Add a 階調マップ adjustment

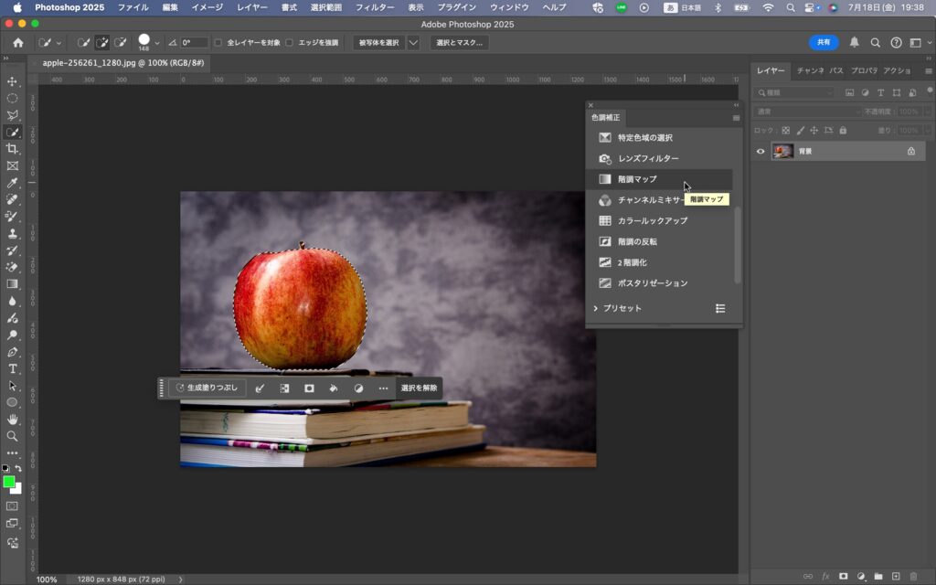point(659,179)
